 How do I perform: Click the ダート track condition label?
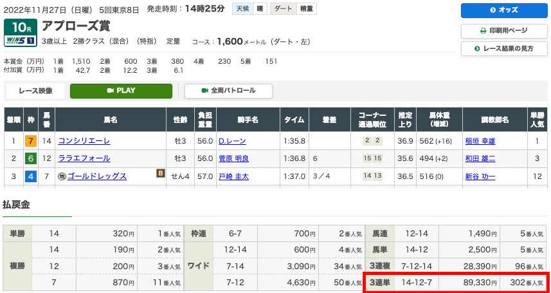pyautogui.click(x=283, y=9)
